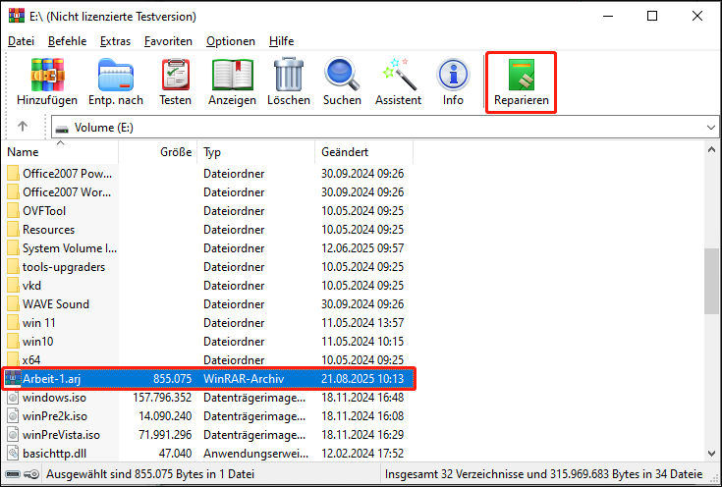This screenshot has width=722, height=487.
Task: Click the 11.05.2024 13:57 date cell
Action: (362, 323)
